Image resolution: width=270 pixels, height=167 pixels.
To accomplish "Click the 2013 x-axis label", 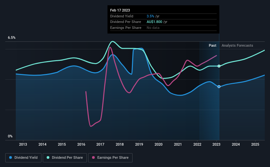I will [23, 144].
